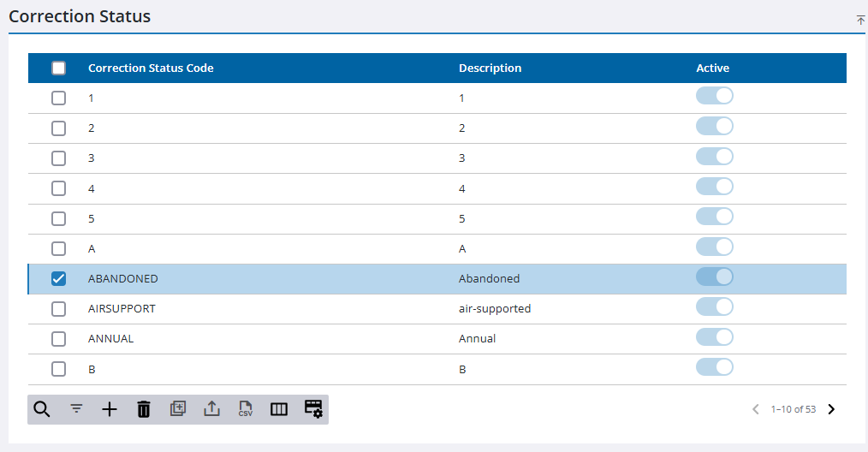Disable the Active switch for row 1

pyautogui.click(x=714, y=96)
